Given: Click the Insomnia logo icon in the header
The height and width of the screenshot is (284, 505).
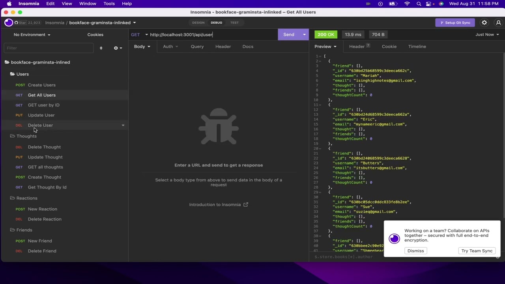Looking at the screenshot, I should coord(9,22).
